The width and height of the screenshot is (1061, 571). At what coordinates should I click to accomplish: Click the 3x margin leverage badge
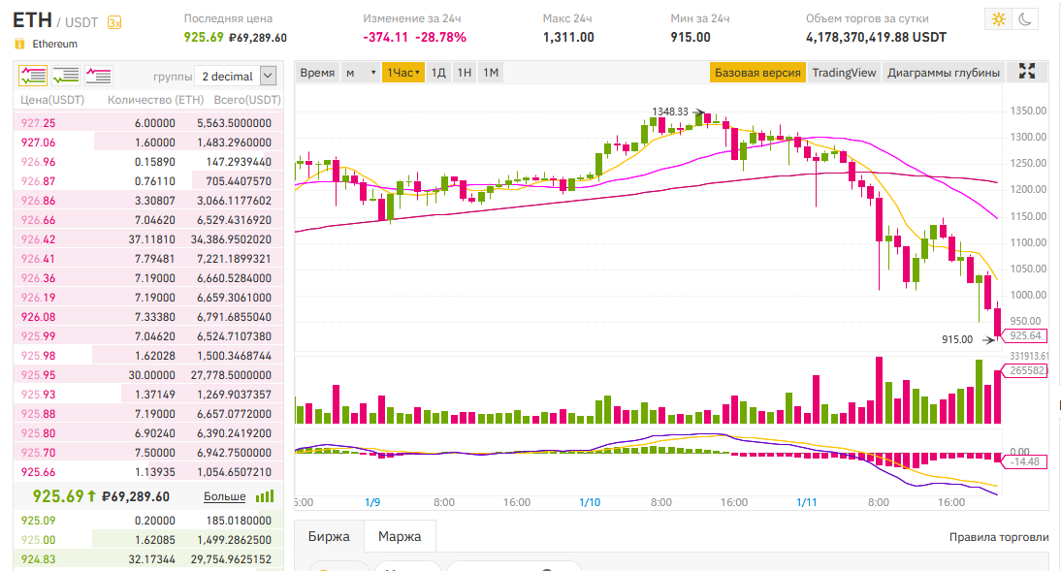[x=114, y=22]
